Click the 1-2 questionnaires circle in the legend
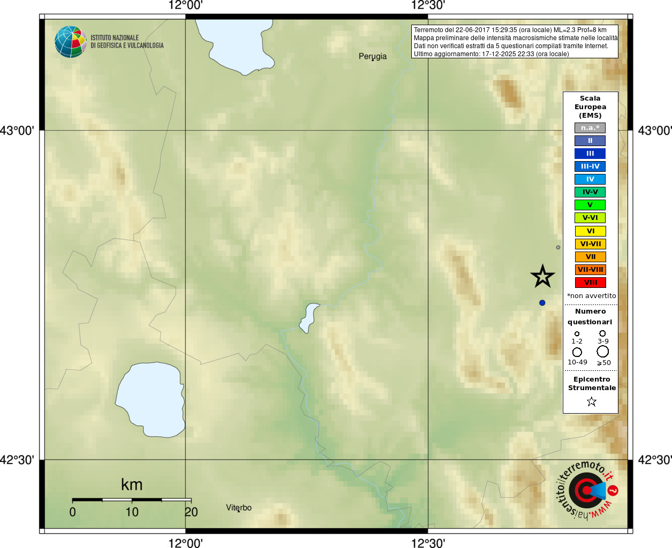Image resolution: width=672 pixels, height=548 pixels. 577,334
